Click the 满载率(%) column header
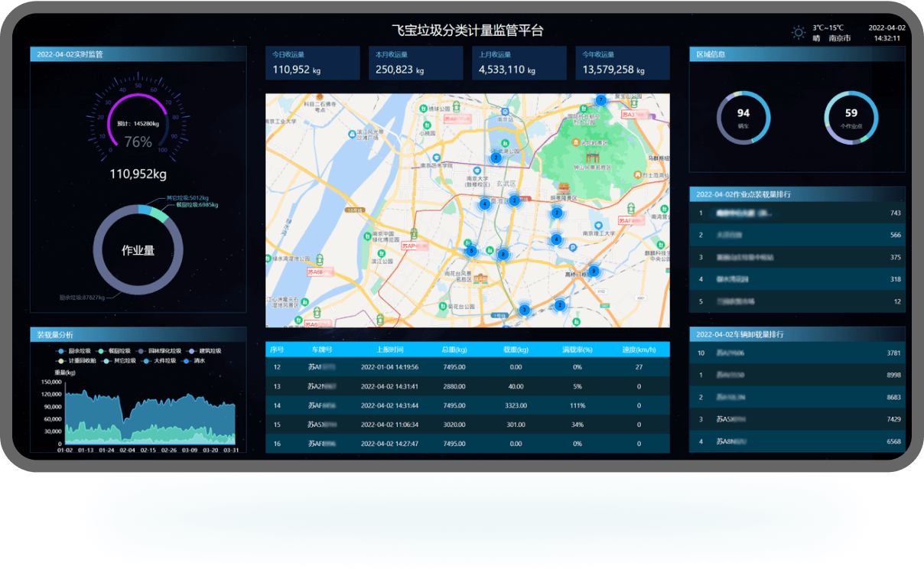924x576 pixels. click(x=578, y=350)
